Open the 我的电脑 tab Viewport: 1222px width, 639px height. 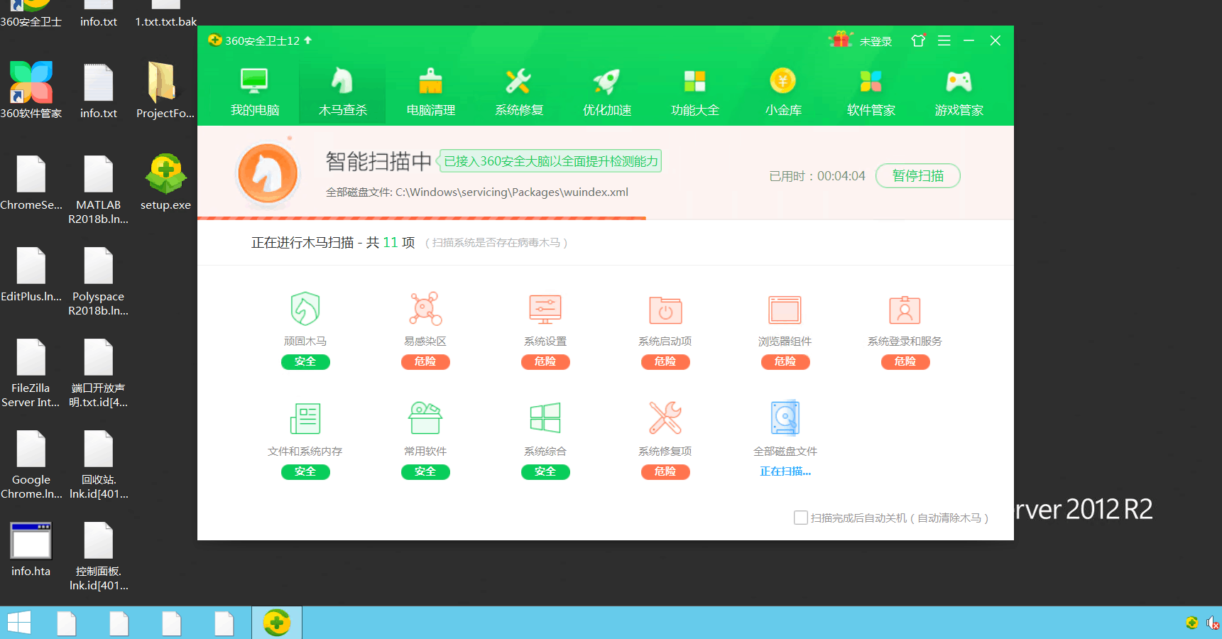pyautogui.click(x=254, y=92)
